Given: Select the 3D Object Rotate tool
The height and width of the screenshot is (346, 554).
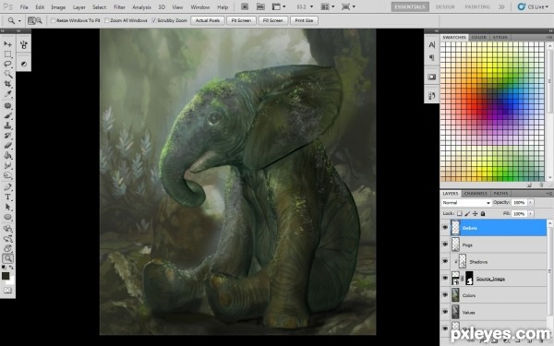Looking at the screenshot, I should tap(7, 229).
